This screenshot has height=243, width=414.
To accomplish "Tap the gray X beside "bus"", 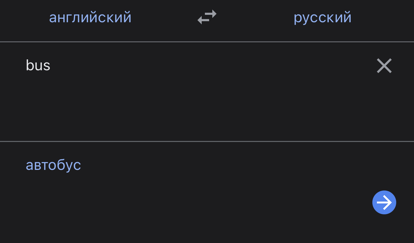I will pyautogui.click(x=384, y=66).
